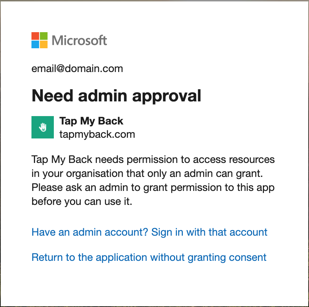Click the Tap My Back app name
Image resolution: width=309 pixels, height=307 pixels.
[91, 121]
